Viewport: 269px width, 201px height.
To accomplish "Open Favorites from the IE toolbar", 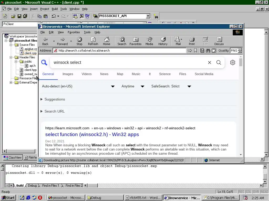I will tap(136, 41).
